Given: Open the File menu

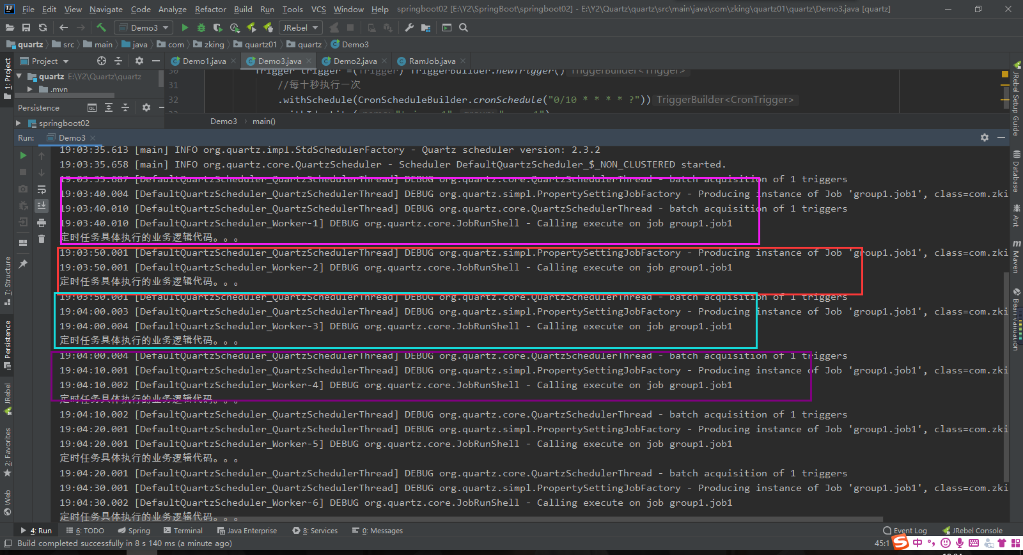Looking at the screenshot, I should coord(28,9).
